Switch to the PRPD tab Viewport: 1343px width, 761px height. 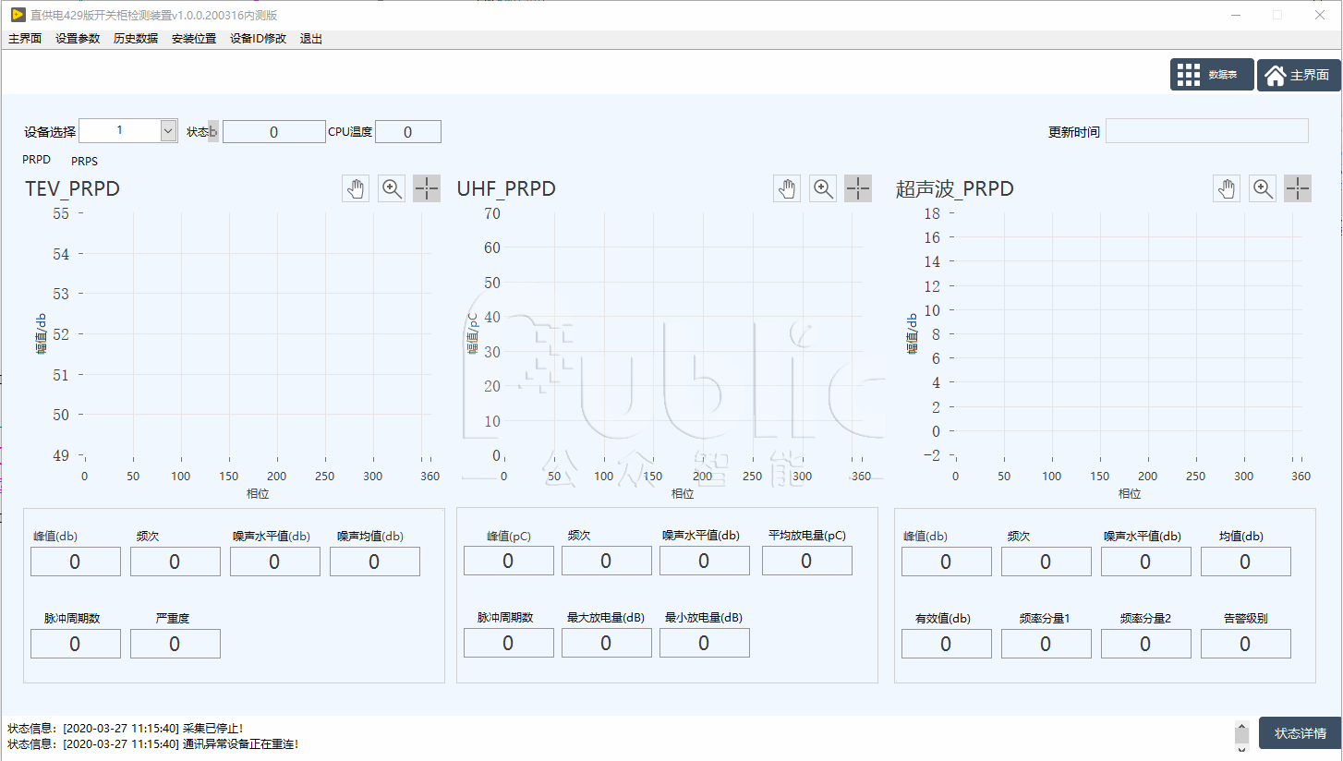click(37, 160)
